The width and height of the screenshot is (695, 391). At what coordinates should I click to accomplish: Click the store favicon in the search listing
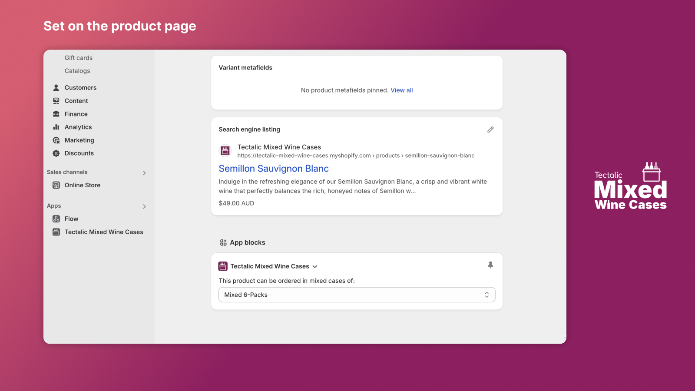(225, 151)
